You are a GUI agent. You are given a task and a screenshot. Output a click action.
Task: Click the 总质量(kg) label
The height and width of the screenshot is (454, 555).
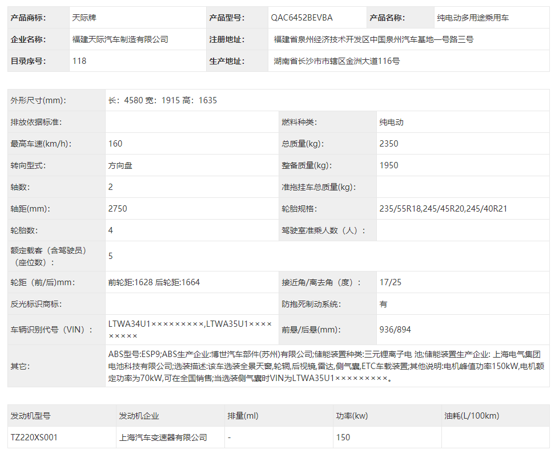click(x=303, y=144)
